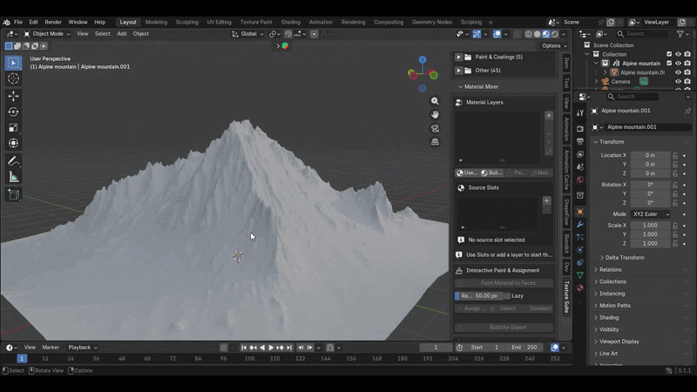Open the Playback dropdown in timeline
Viewport: 697px width, 392px height.
(x=82, y=348)
